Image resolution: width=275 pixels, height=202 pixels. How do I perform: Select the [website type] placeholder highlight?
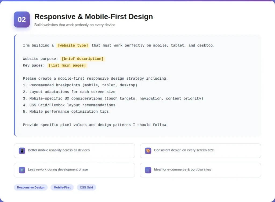click(73, 45)
